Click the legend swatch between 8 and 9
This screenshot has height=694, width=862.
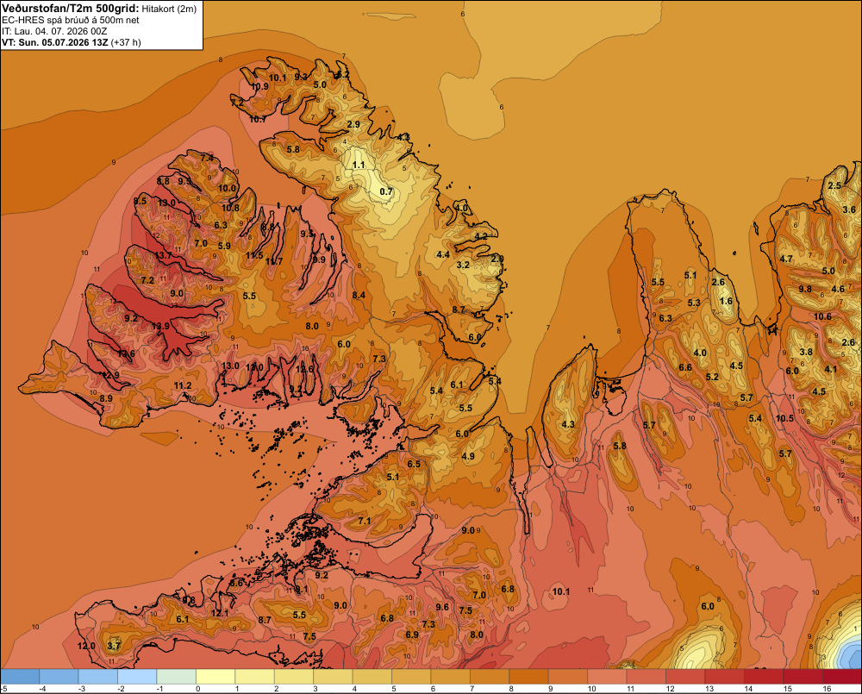pyautogui.click(x=528, y=677)
